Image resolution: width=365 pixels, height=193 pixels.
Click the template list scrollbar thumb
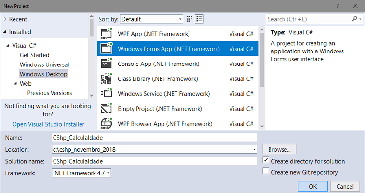pyautogui.click(x=262, y=60)
